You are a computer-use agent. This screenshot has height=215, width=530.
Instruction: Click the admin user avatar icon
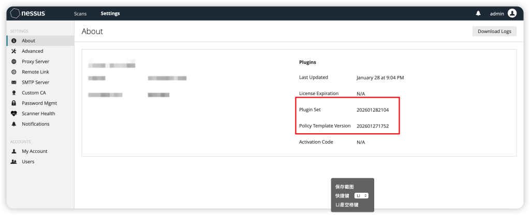pos(512,13)
